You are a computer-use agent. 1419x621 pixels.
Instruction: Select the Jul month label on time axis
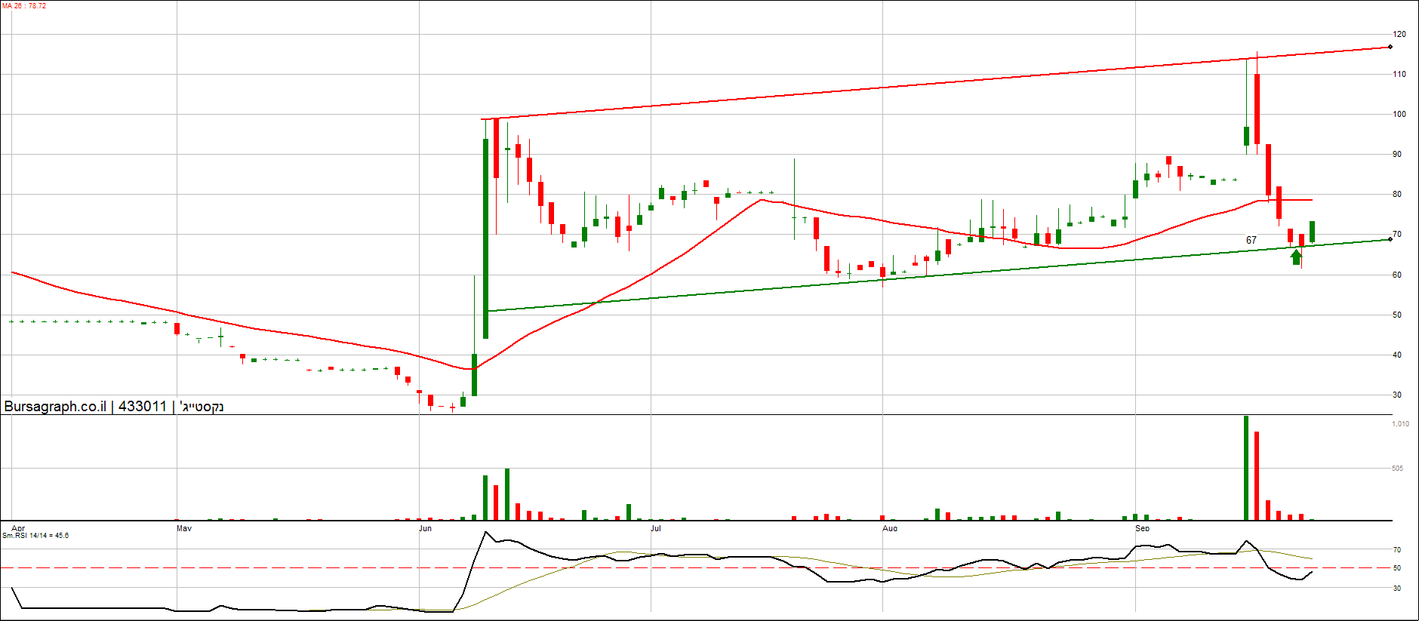pyautogui.click(x=656, y=528)
